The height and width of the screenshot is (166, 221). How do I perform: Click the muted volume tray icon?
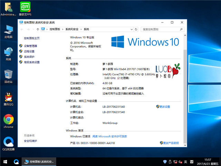pyautogui.click(x=180, y=162)
